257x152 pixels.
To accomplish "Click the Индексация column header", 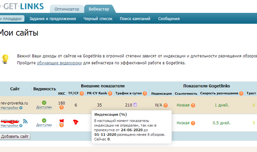I will (x=162, y=93).
